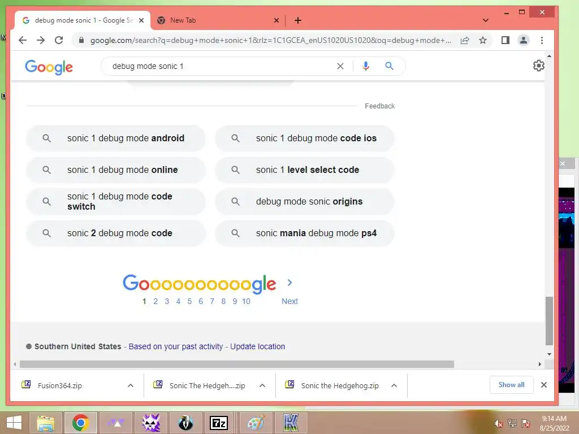The height and width of the screenshot is (434, 579).
Task: Click the address bar URL
Action: click(x=271, y=40)
